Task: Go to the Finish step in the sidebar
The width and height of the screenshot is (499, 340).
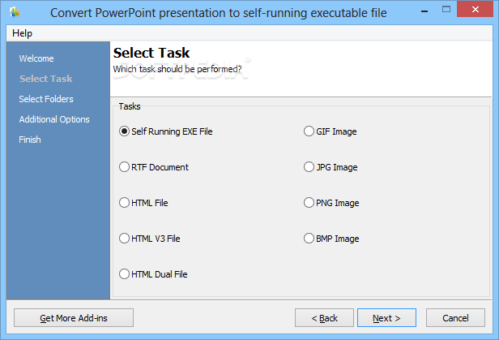Action: point(30,140)
